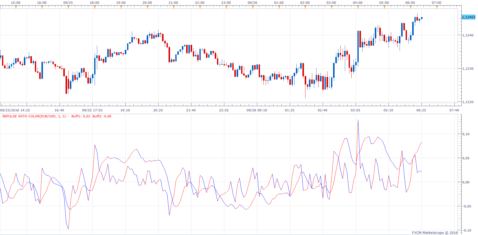Click the 09/25 17:55 bottom time label
Viewport: 478px width, 235px height.
click(92, 110)
